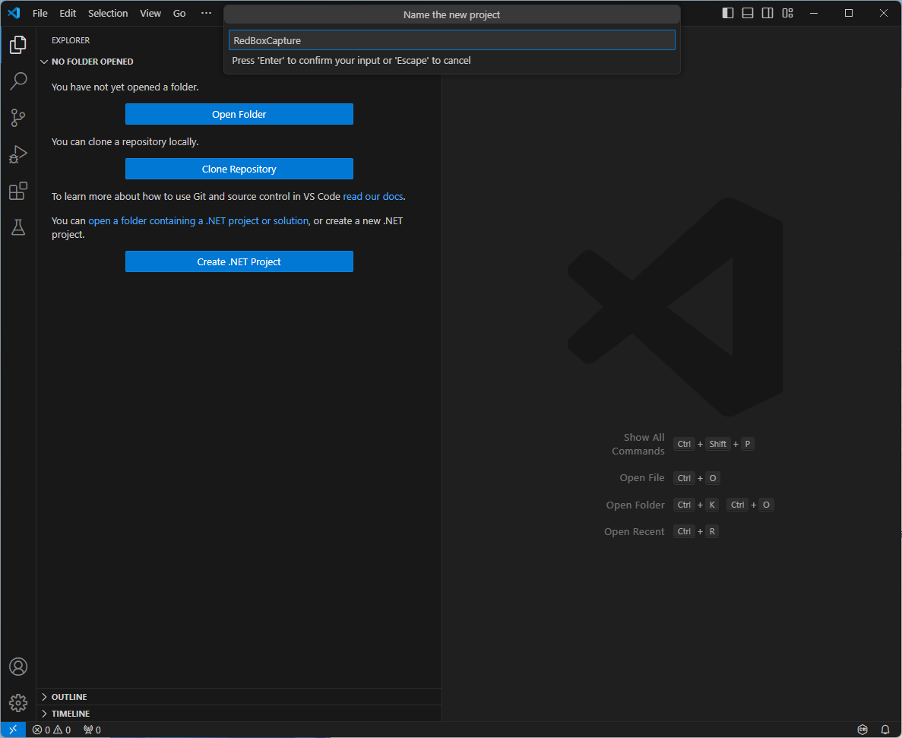This screenshot has width=902, height=738.
Task: Open the Selection menu
Action: coord(108,13)
